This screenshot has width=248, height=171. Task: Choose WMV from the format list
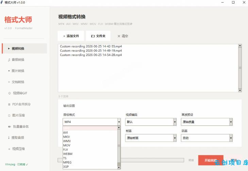pyautogui.click(x=90, y=141)
